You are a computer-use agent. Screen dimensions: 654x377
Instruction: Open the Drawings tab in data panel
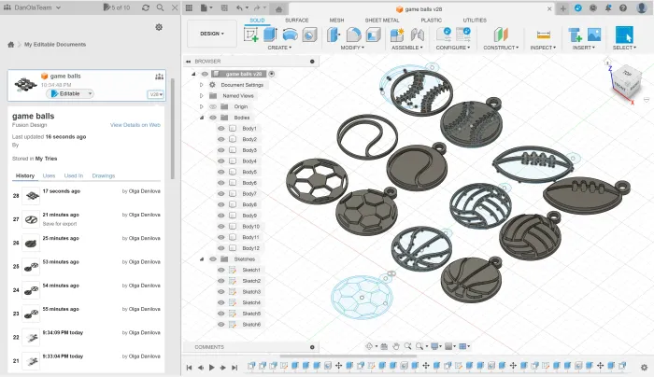pos(104,175)
